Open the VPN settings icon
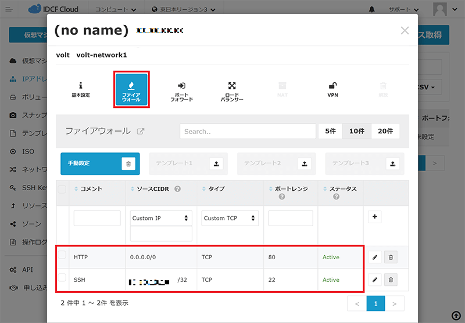This screenshot has width=465, height=323. pyautogui.click(x=332, y=89)
